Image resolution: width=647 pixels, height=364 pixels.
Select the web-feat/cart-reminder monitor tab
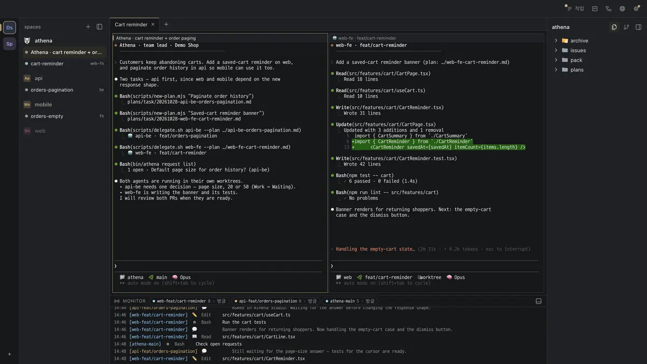(189, 301)
